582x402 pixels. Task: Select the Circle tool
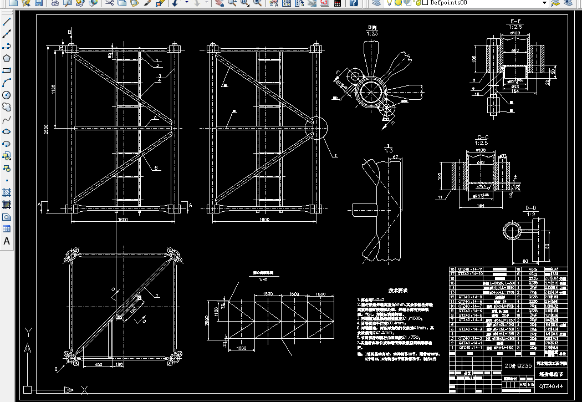click(x=6, y=95)
